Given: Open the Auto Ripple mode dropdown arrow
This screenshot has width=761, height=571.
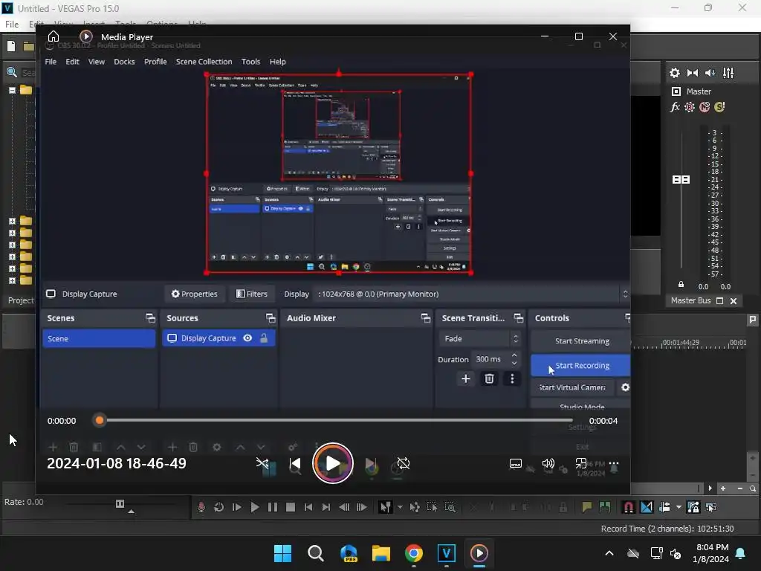Looking at the screenshot, I should [x=679, y=507].
